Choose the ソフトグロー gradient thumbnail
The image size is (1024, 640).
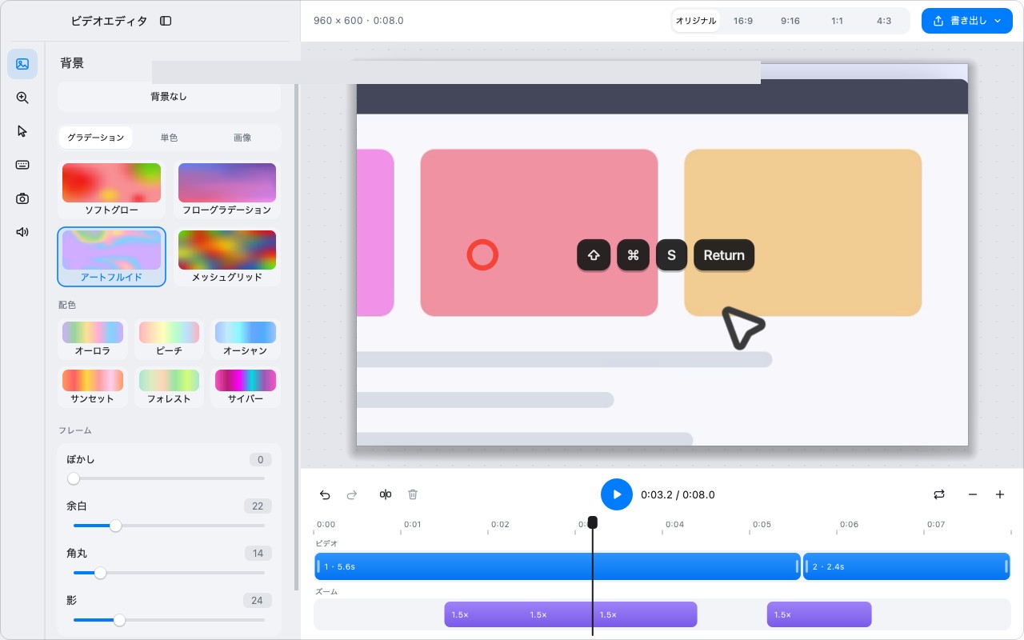[x=112, y=190]
